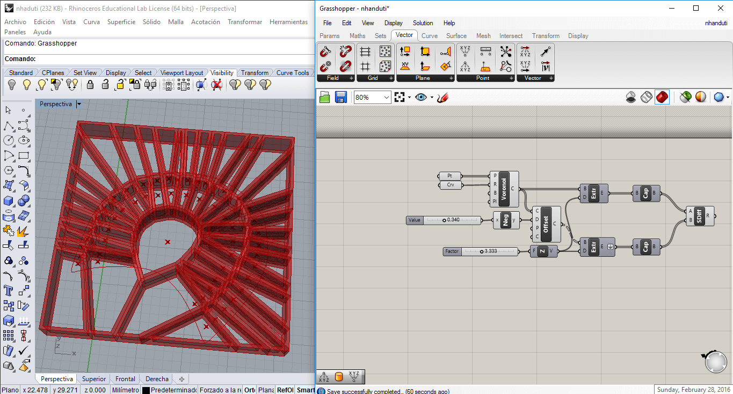
Task: Click the Closest Points star icon
Action: (505, 52)
